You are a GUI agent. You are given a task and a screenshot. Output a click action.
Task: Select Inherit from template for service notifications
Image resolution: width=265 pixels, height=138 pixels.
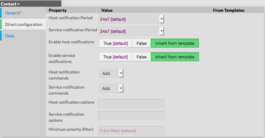(175, 57)
